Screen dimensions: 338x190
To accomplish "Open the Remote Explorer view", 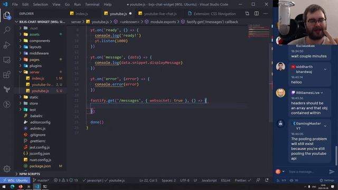I will 7,60.
